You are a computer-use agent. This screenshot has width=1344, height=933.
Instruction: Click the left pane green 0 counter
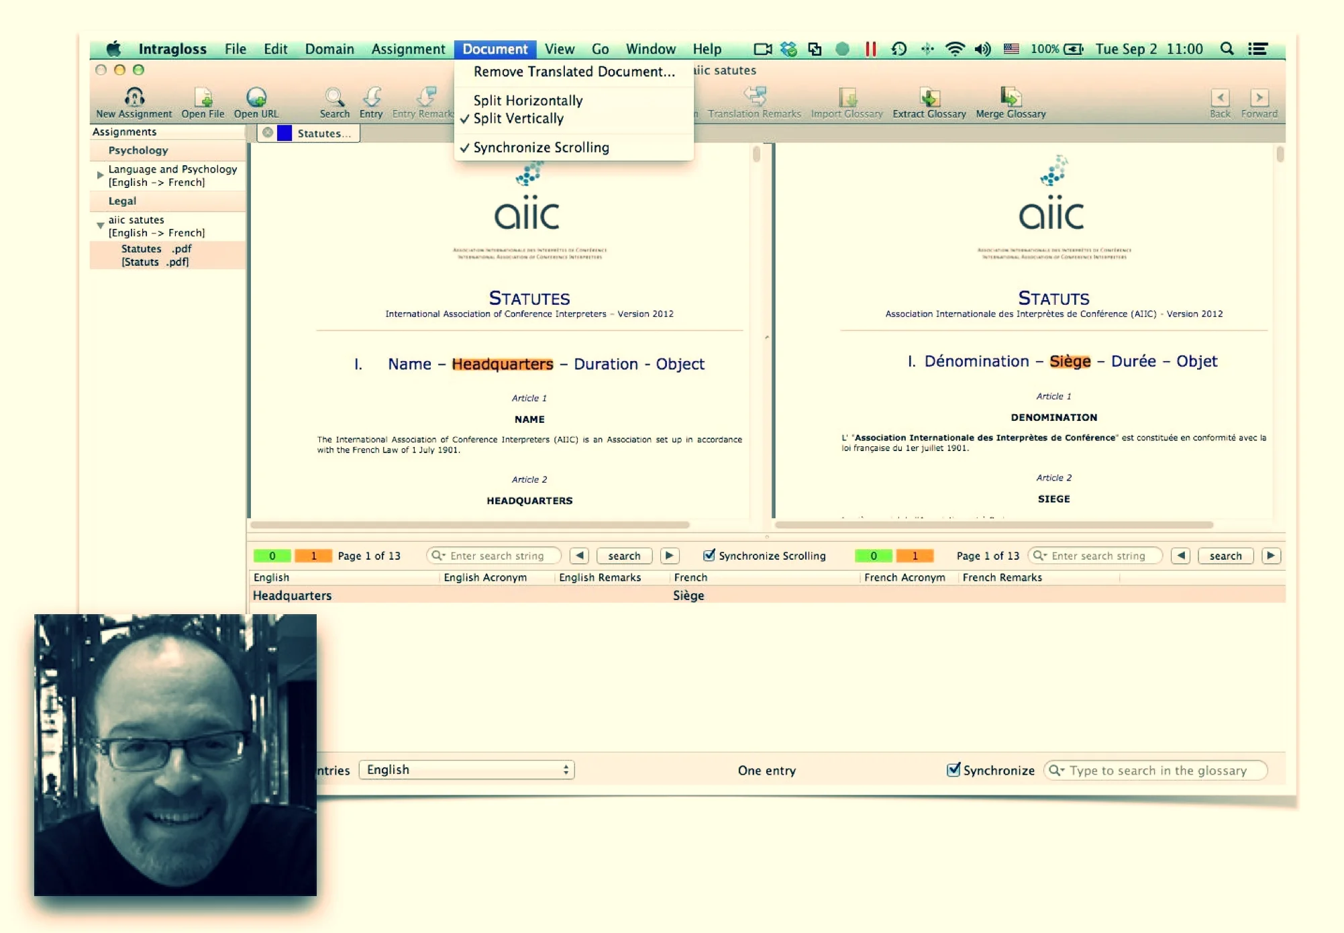pyautogui.click(x=272, y=556)
